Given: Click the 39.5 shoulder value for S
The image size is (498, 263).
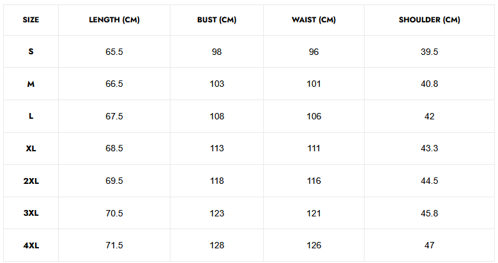Looking at the screenshot, I should point(429,52).
